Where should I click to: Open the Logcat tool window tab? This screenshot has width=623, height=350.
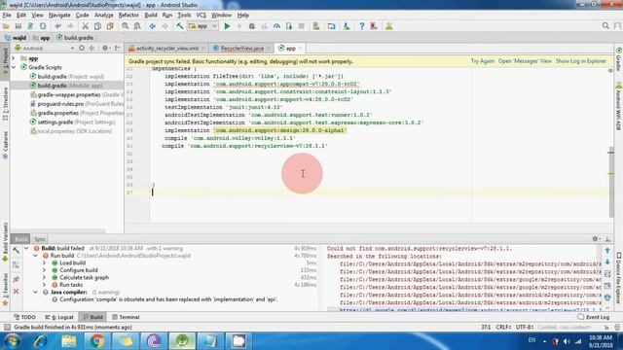(59, 317)
